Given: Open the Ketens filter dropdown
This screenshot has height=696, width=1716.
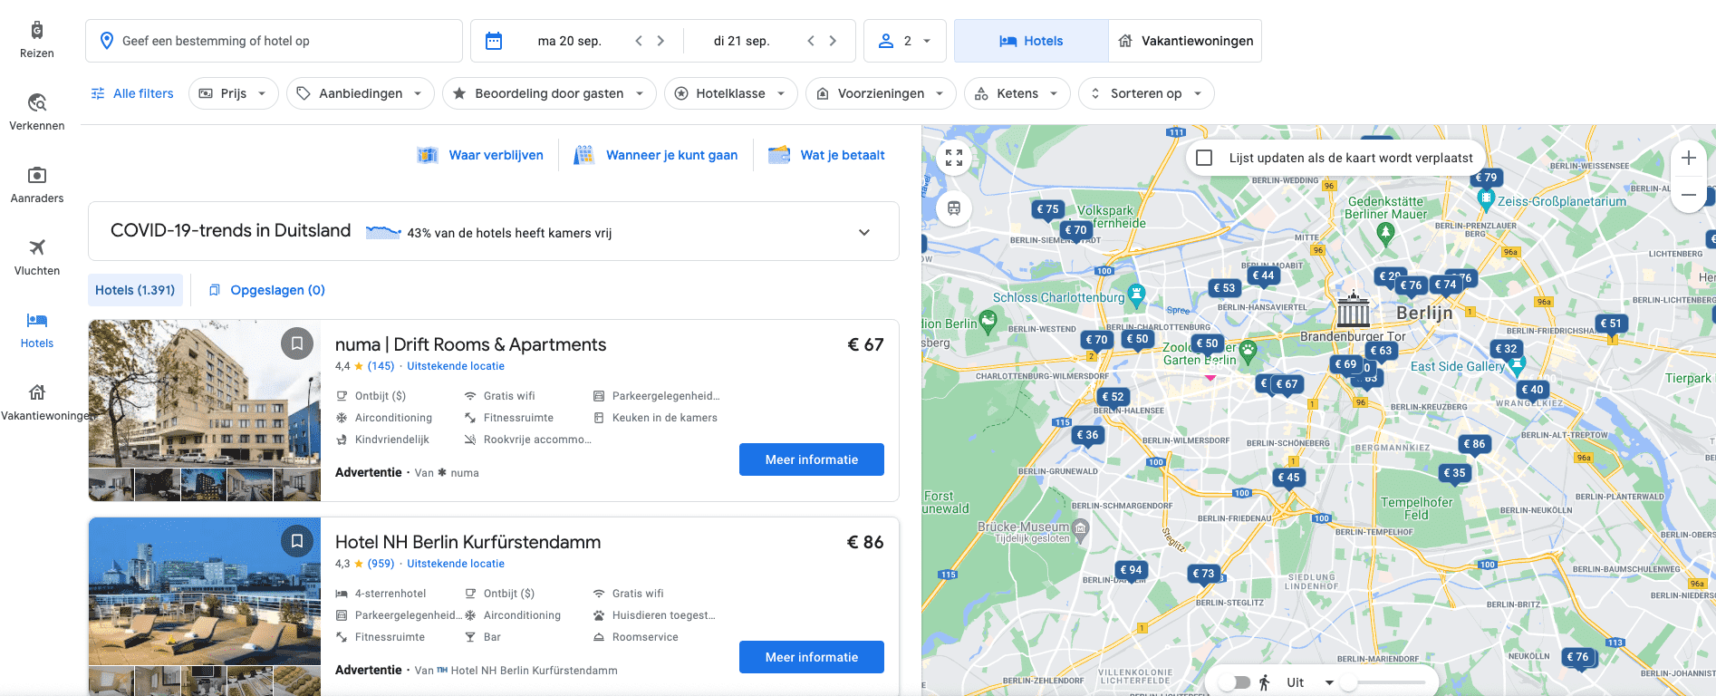Looking at the screenshot, I should pyautogui.click(x=1017, y=93).
